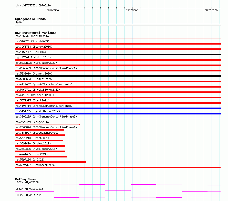Click the Cytogenetic Bands track title
The image size is (228, 201).
coord(30,19)
